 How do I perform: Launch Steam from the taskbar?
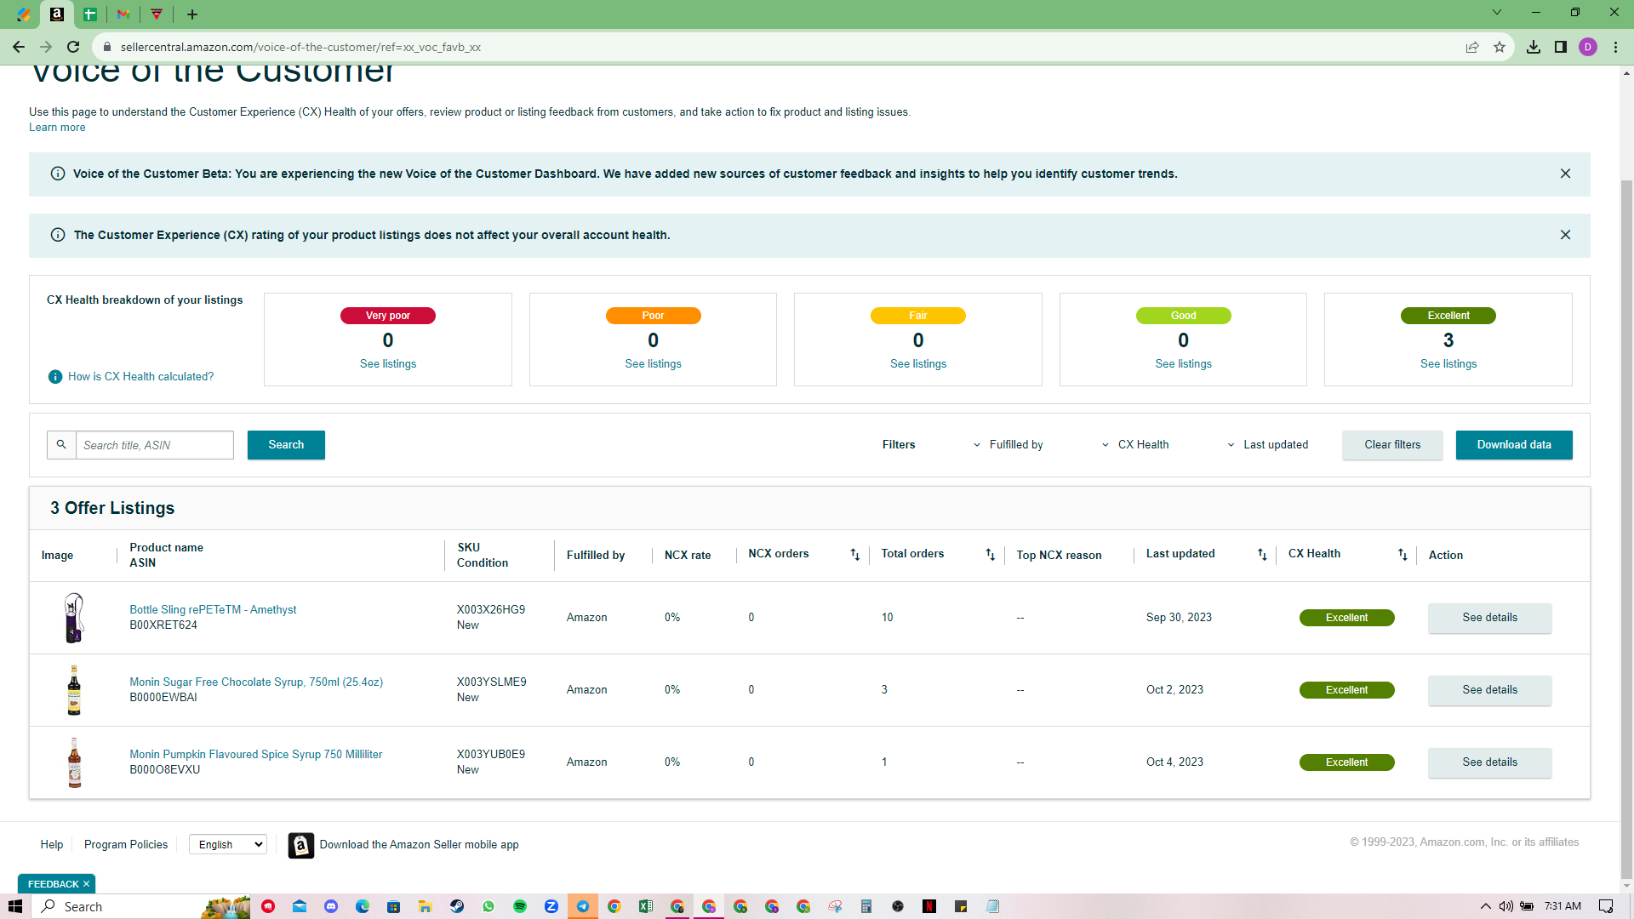(x=457, y=906)
